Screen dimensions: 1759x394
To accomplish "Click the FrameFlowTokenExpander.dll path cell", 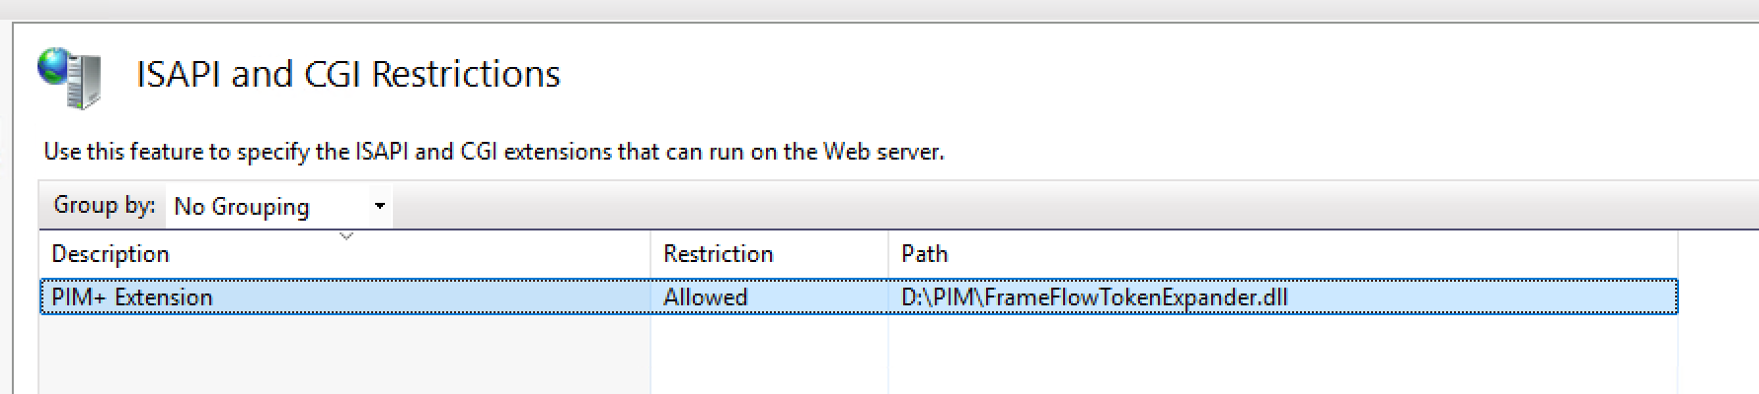I will pos(1094,297).
